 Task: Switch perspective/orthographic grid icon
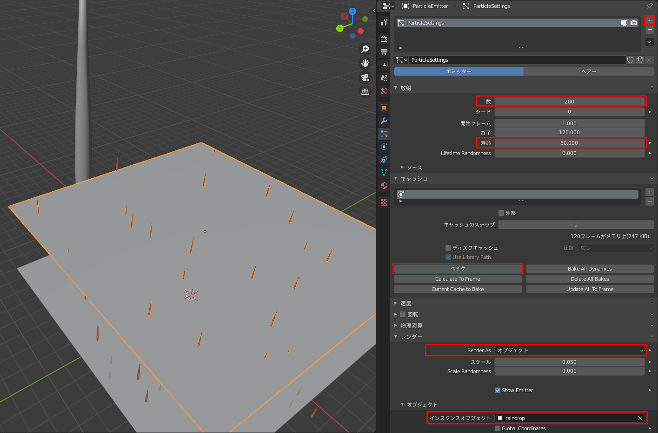coord(366,92)
